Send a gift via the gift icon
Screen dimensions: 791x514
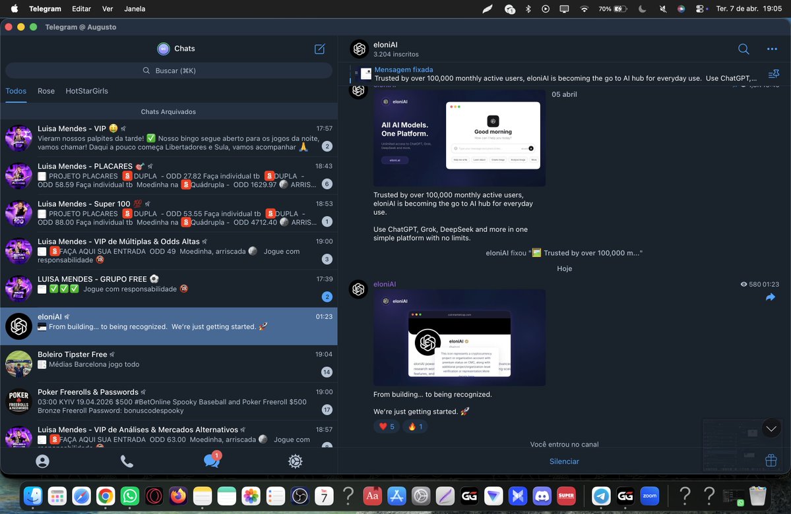pos(771,461)
